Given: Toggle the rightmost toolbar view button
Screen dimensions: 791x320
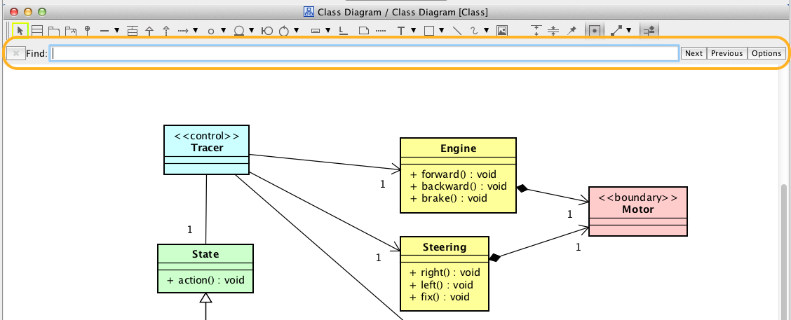Looking at the screenshot, I should [650, 31].
